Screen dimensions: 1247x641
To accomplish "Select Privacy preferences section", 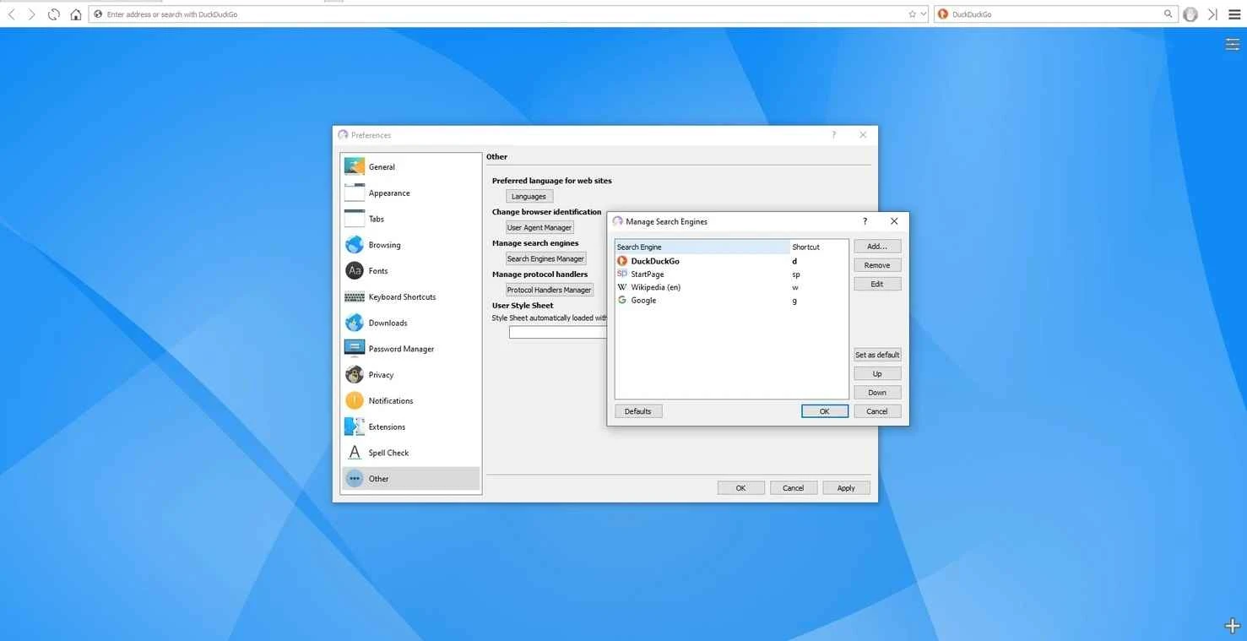I will pyautogui.click(x=411, y=375).
